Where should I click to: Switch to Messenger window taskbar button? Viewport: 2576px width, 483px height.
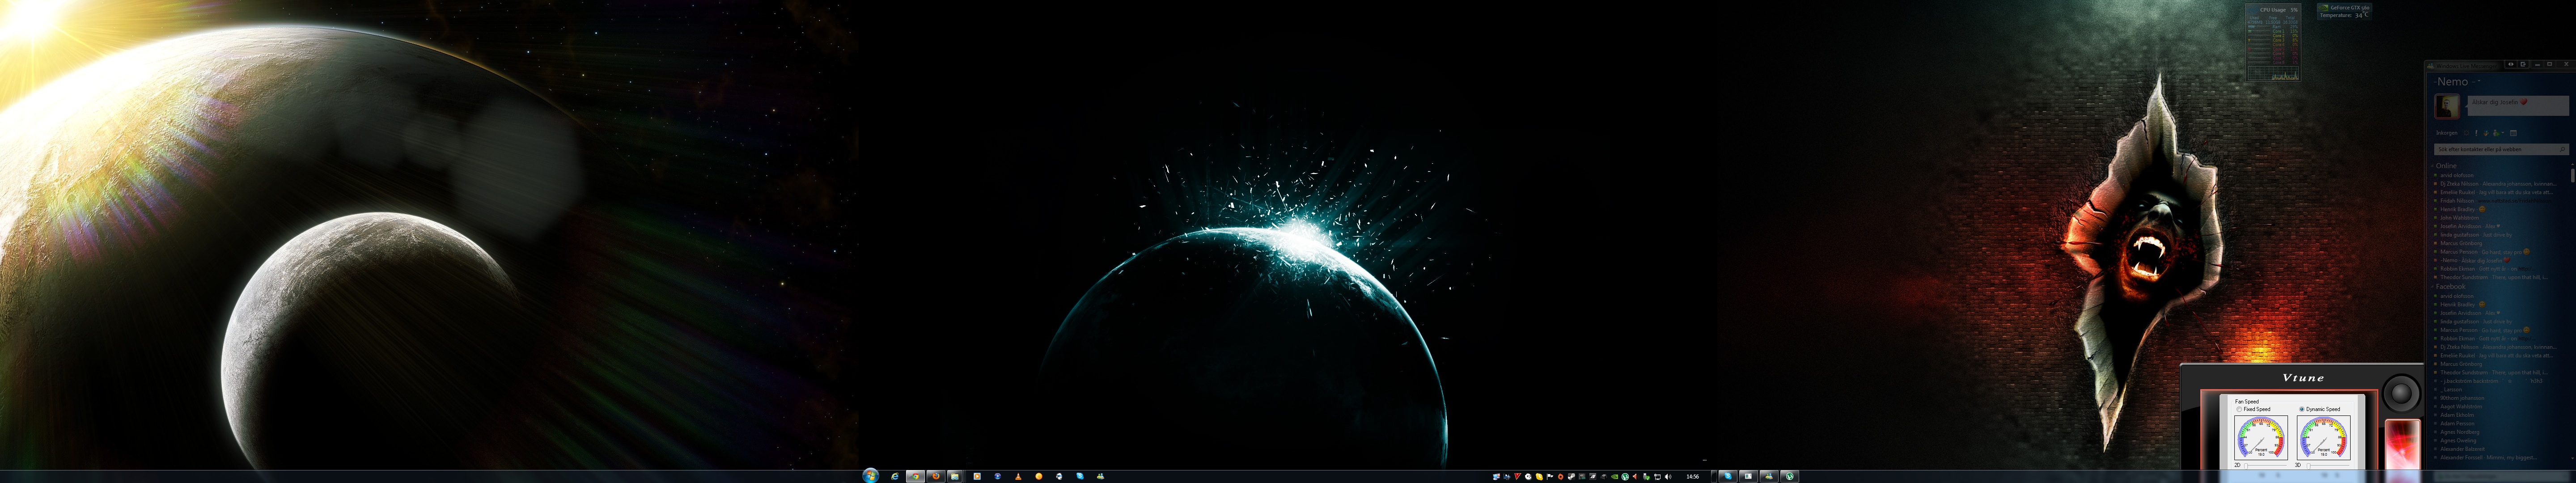(x=1769, y=476)
